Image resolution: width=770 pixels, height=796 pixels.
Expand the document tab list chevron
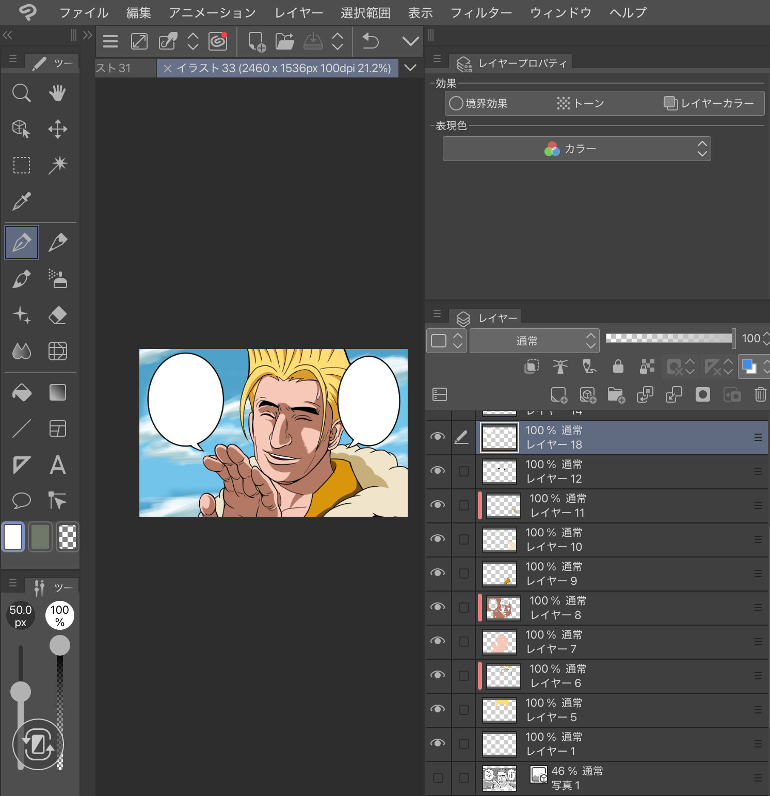click(410, 68)
